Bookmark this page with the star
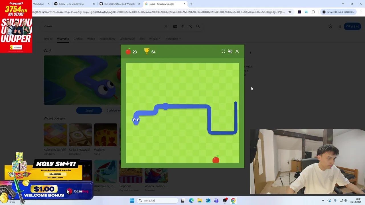365x205 pixels. tap(290, 12)
